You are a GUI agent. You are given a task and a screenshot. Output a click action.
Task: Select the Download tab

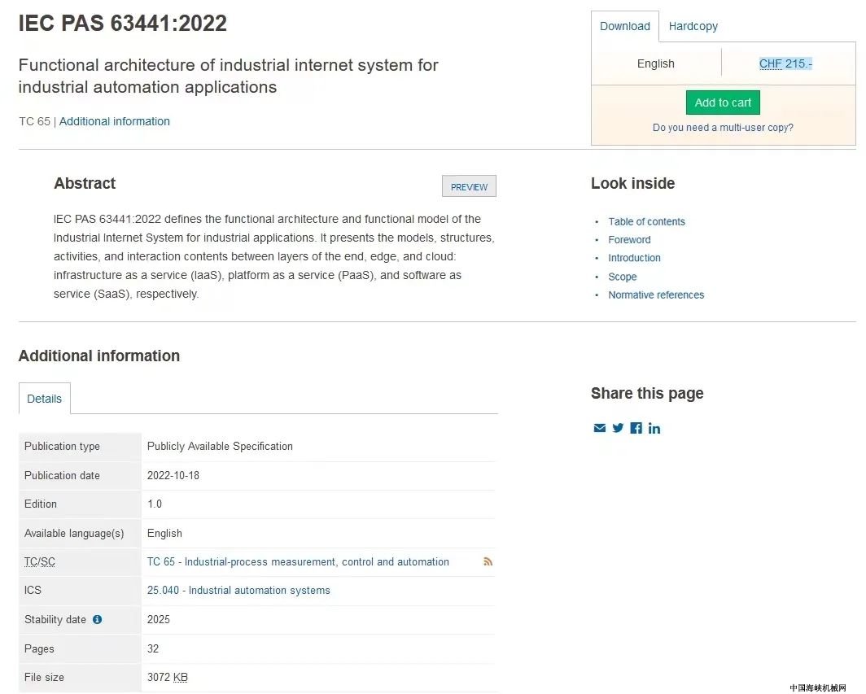point(624,26)
